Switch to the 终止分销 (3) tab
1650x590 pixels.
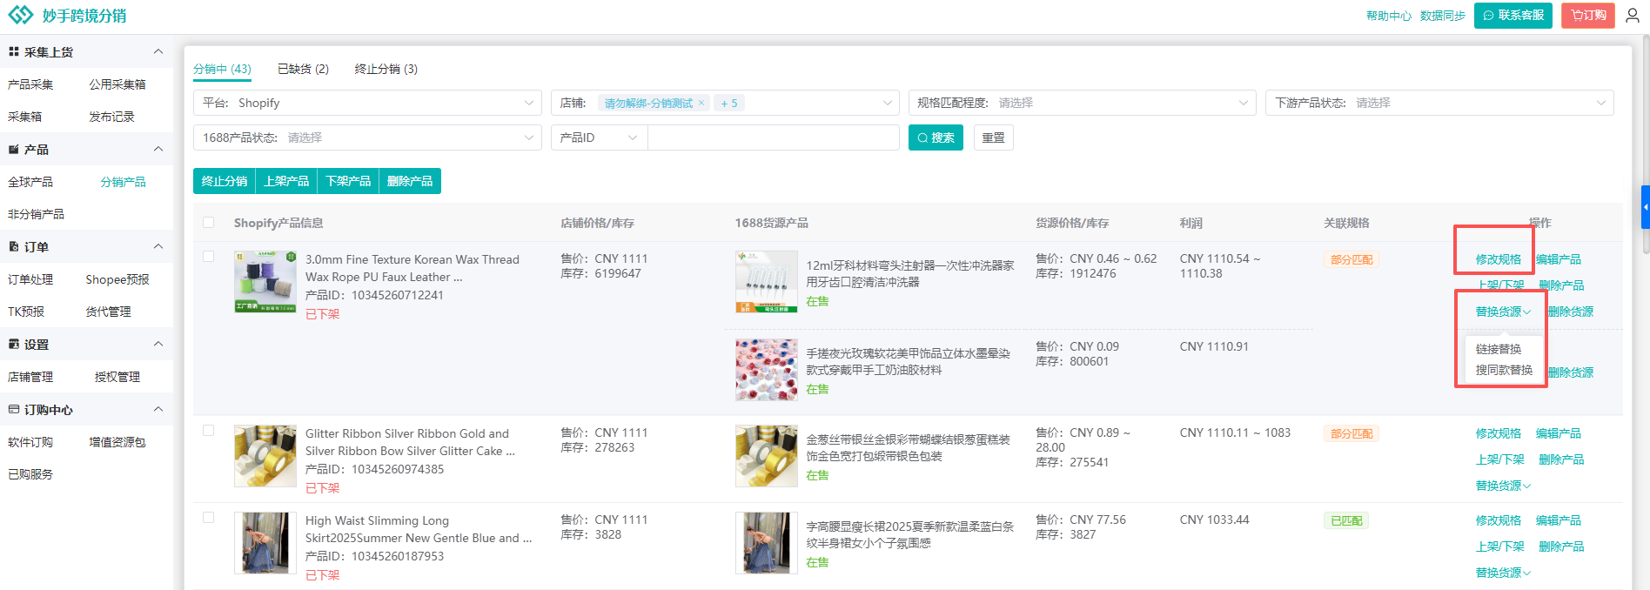coord(386,69)
